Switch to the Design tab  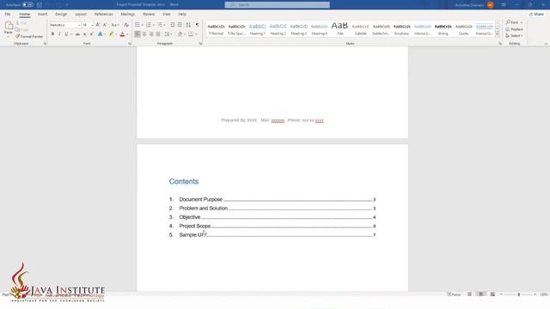tap(61, 15)
